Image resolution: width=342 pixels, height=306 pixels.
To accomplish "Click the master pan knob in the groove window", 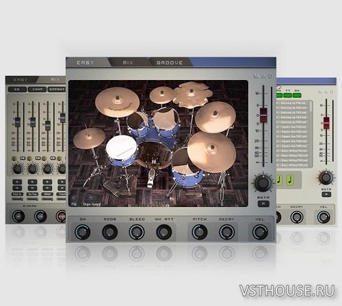I will (326, 178).
